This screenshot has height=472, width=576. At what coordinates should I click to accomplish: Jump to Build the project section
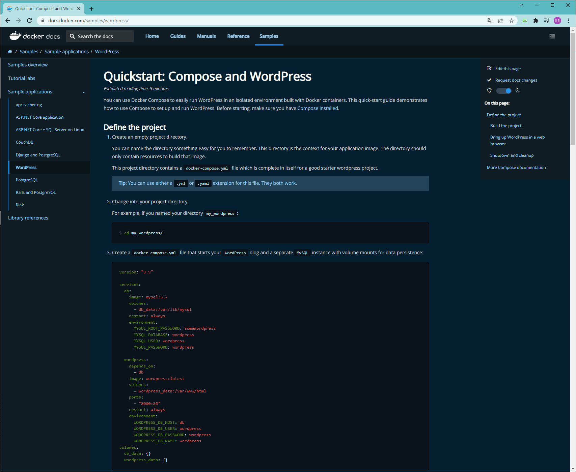(x=506, y=126)
